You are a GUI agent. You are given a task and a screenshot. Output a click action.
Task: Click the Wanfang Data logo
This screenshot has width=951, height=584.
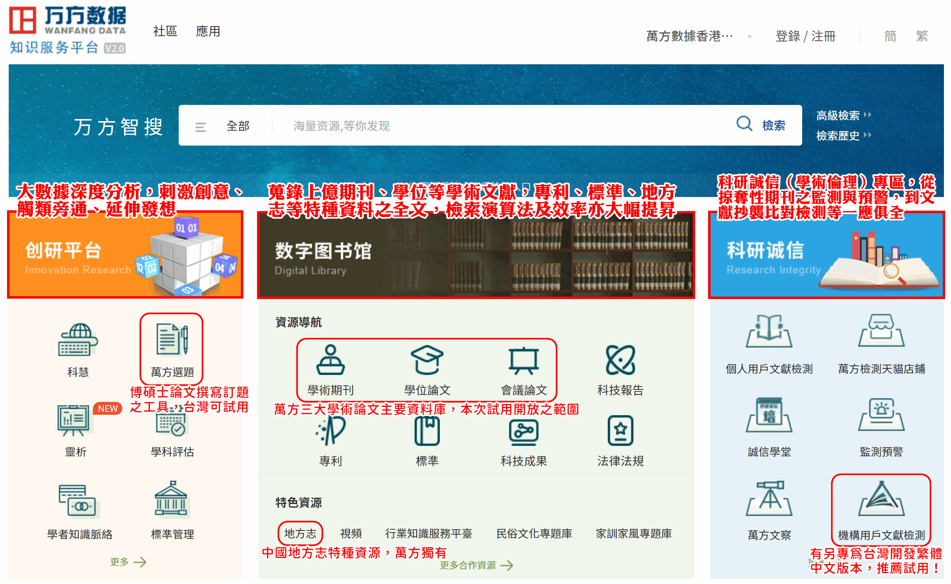(68, 30)
